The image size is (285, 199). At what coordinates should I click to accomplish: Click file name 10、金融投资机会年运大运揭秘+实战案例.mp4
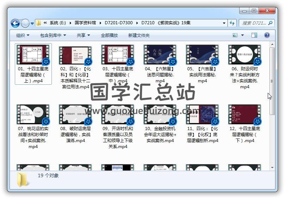tap(160, 134)
